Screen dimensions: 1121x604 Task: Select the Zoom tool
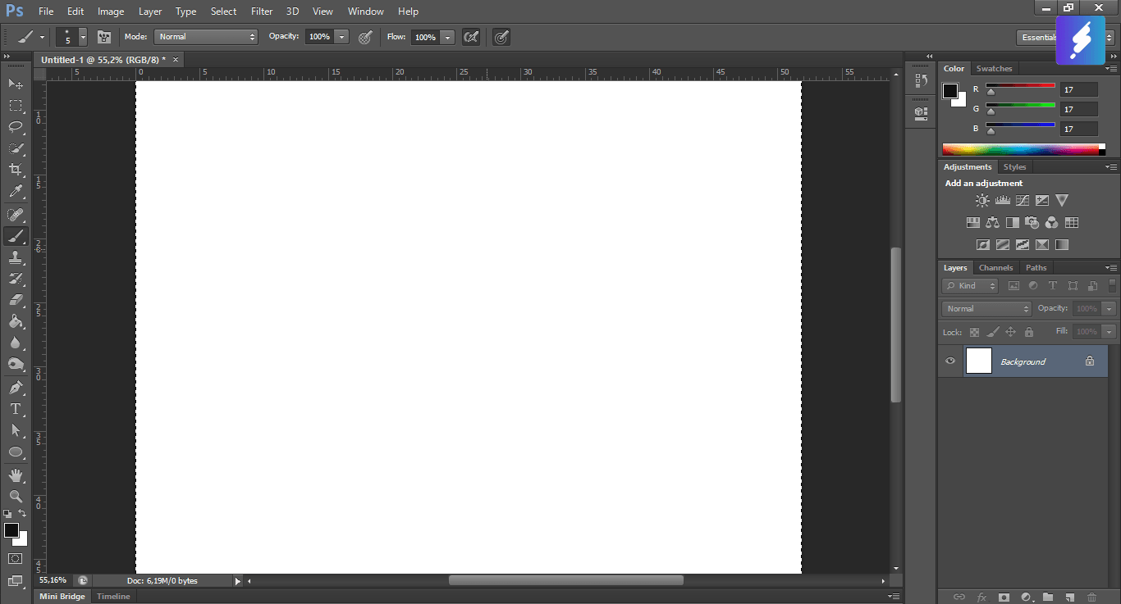pyautogui.click(x=16, y=496)
